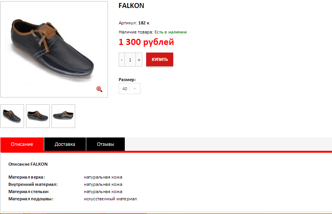Decrease quantity with the minus button
This screenshot has width=332, height=214.
coord(121,60)
